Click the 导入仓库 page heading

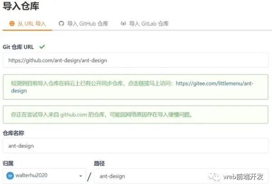(21, 6)
